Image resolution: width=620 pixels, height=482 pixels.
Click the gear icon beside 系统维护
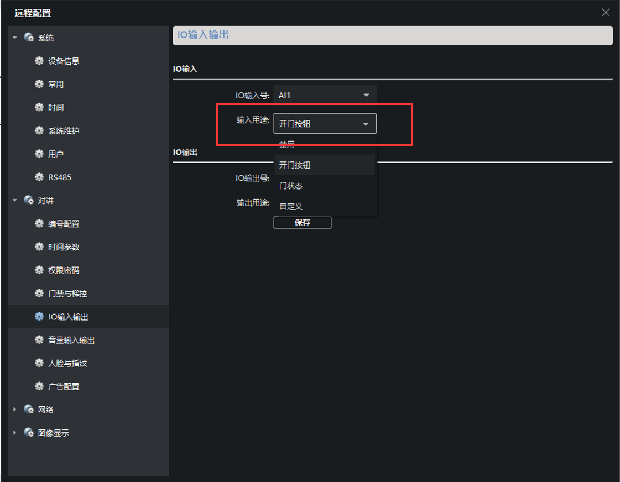pos(39,131)
